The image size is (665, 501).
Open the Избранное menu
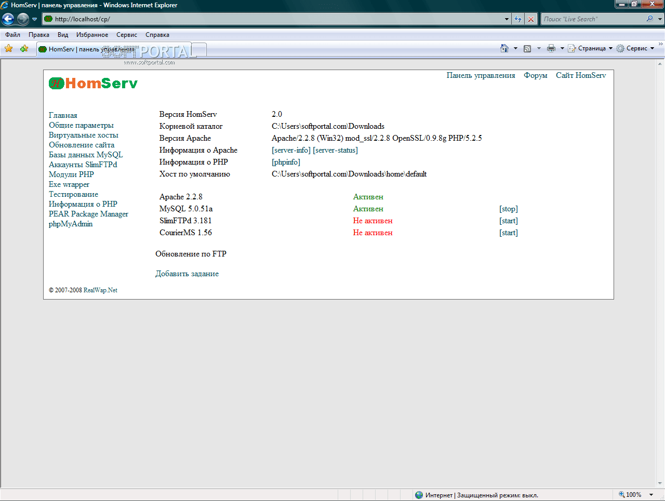(92, 35)
